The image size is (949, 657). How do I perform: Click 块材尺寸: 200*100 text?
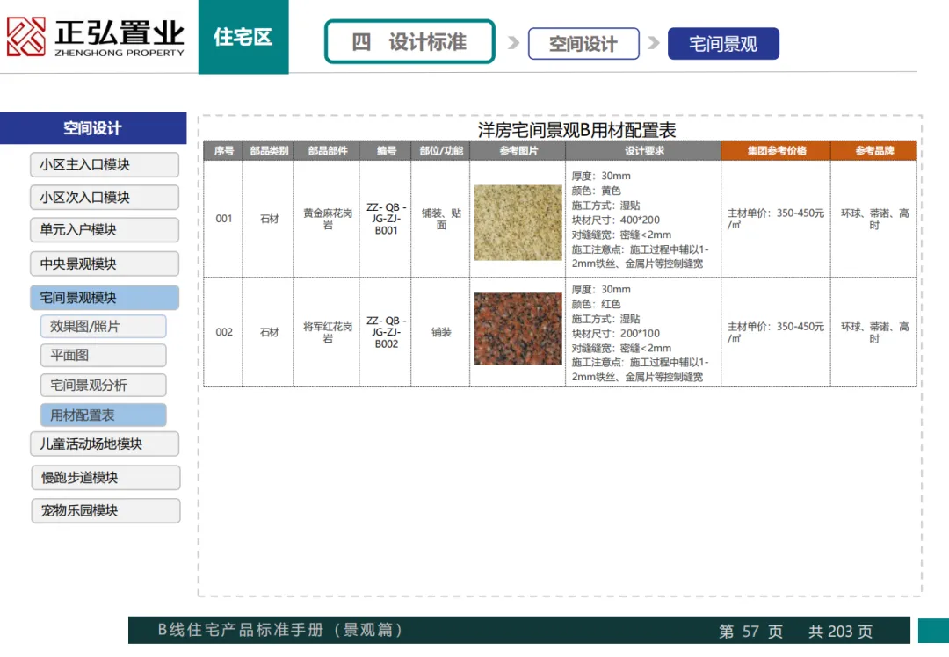[x=615, y=334]
